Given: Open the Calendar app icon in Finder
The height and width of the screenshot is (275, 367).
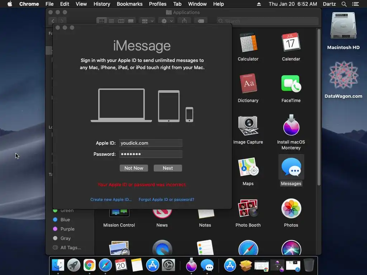Looking at the screenshot, I should click(291, 42).
